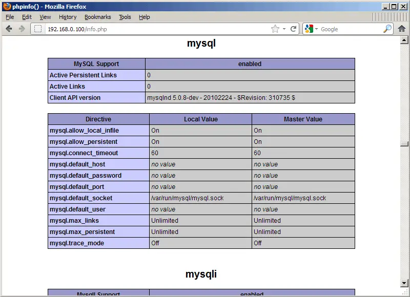Click the 'mysql.max_persistent' directive
Viewport: 410px width, 297px height.
(x=83, y=231)
